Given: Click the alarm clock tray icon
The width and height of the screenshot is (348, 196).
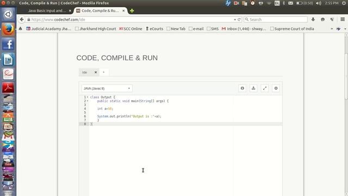Looking at the screenshot, I should (x=252, y=3).
